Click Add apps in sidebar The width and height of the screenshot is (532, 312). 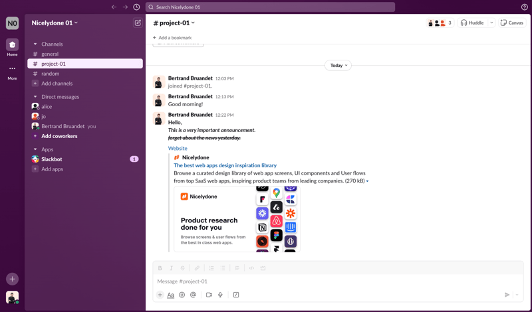tap(85, 169)
